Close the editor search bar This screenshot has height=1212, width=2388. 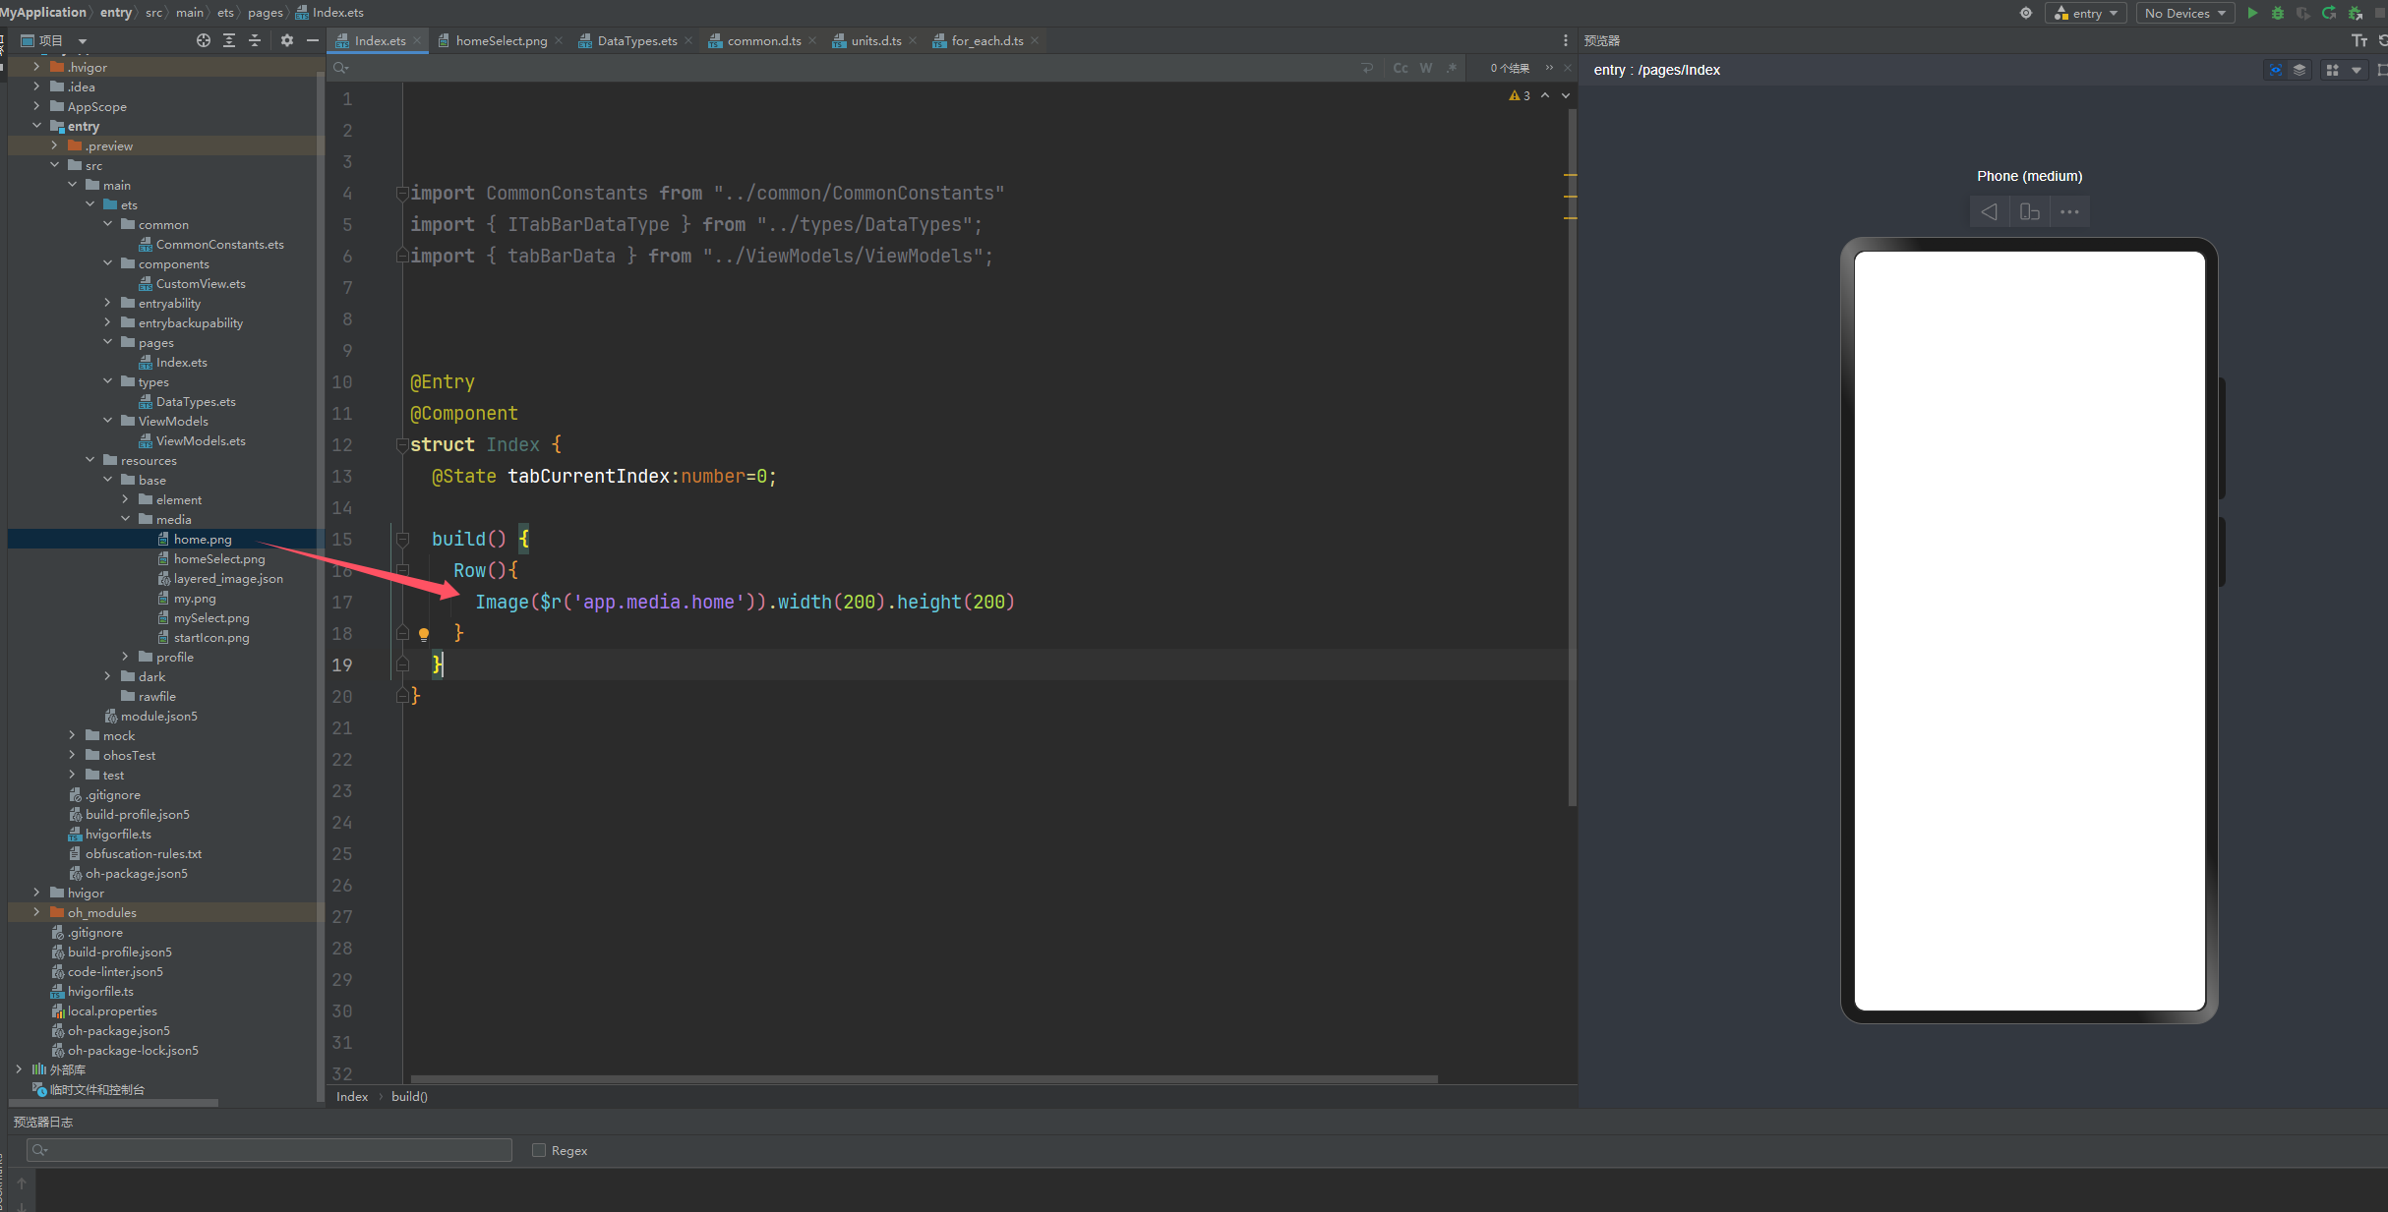click(1568, 68)
